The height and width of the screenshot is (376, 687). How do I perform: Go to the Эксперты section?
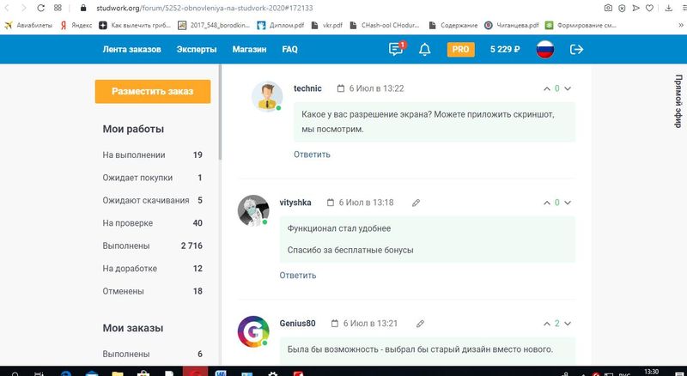197,50
